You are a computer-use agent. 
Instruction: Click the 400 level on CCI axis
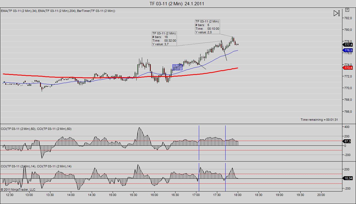point(347,127)
